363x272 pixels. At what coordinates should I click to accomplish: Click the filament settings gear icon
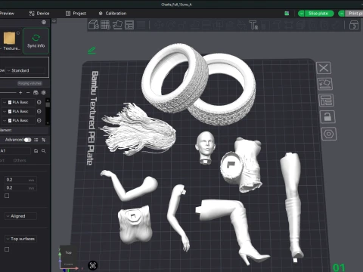point(44,93)
